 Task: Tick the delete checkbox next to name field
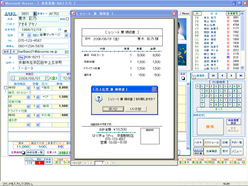tap(67, 19)
